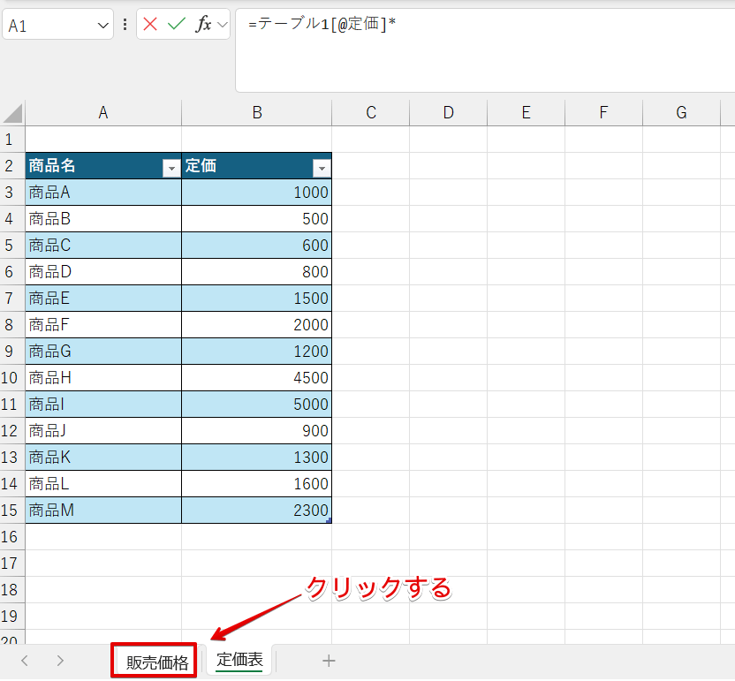The width and height of the screenshot is (735, 681).
Task: Open the Insert Function fx dialog
Action: pyautogui.click(x=203, y=24)
